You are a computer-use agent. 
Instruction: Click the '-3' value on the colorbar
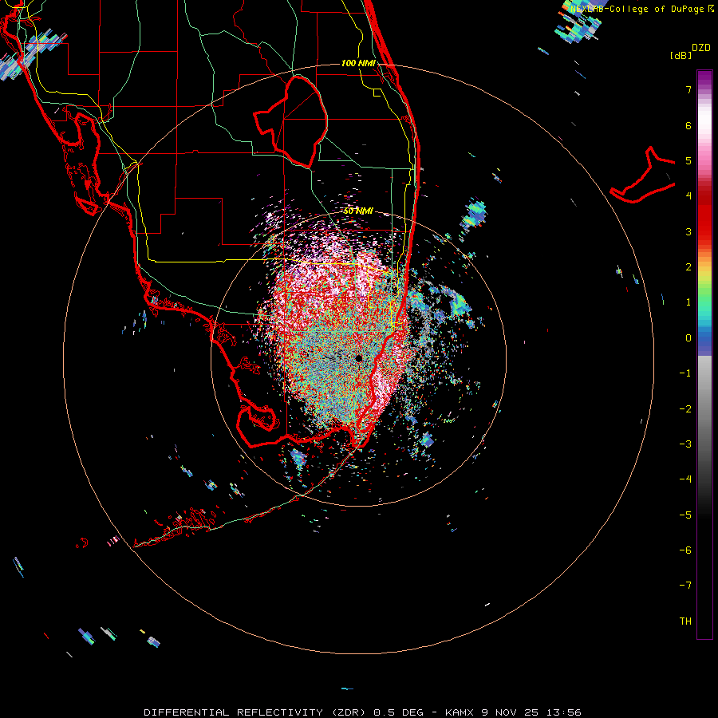[x=685, y=444]
